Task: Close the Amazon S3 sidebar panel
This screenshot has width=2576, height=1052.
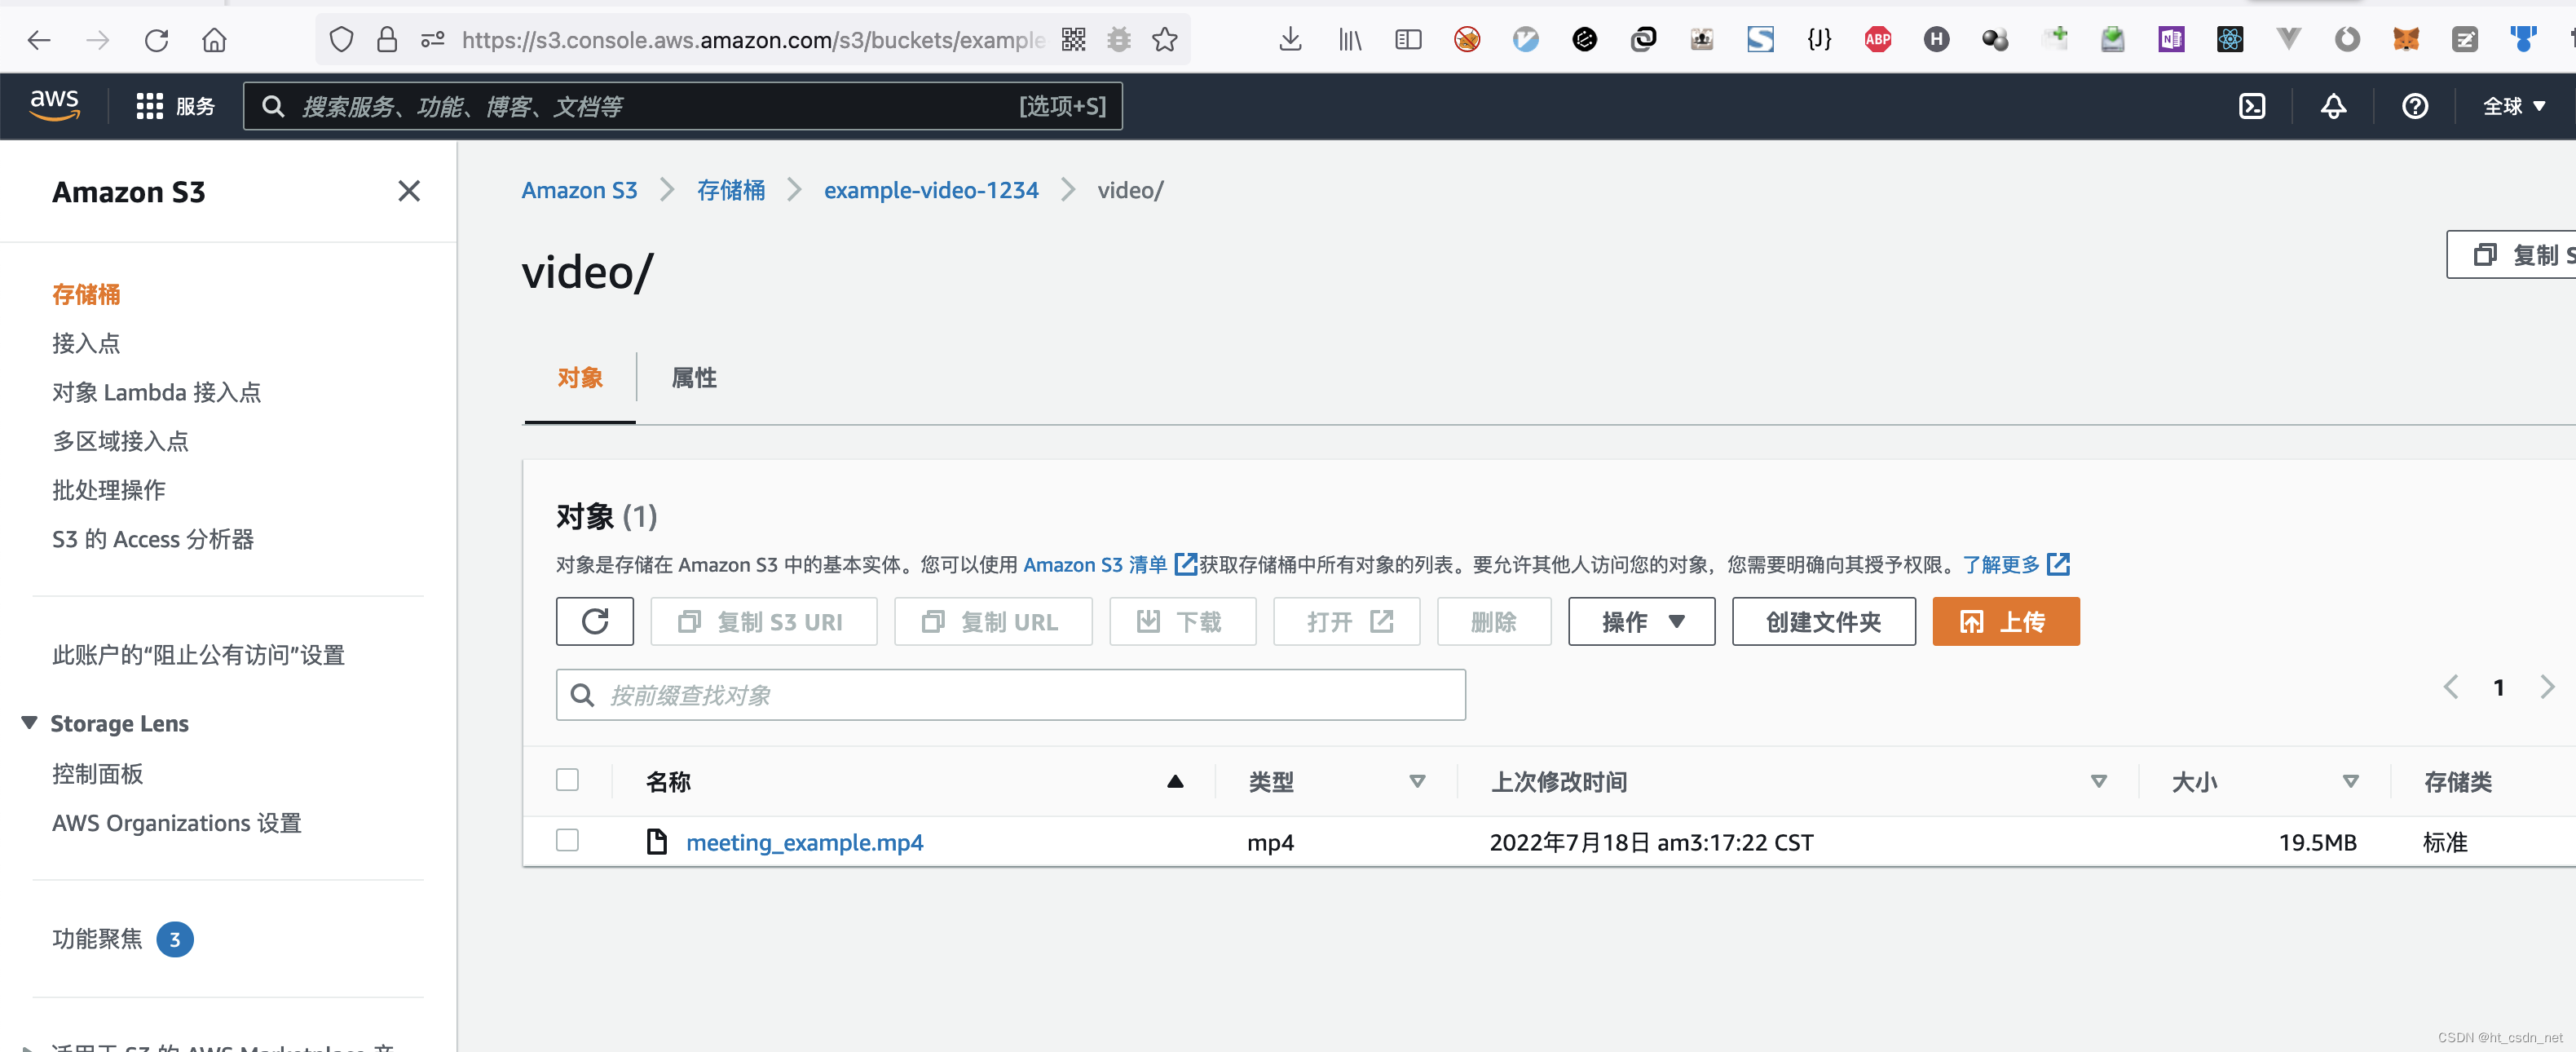Action: [x=409, y=191]
